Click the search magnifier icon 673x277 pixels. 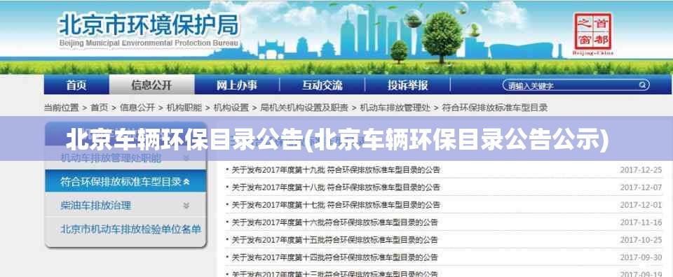click(x=642, y=85)
